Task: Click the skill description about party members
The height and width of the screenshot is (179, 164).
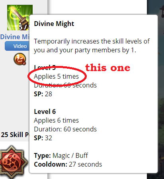Action: (92, 46)
